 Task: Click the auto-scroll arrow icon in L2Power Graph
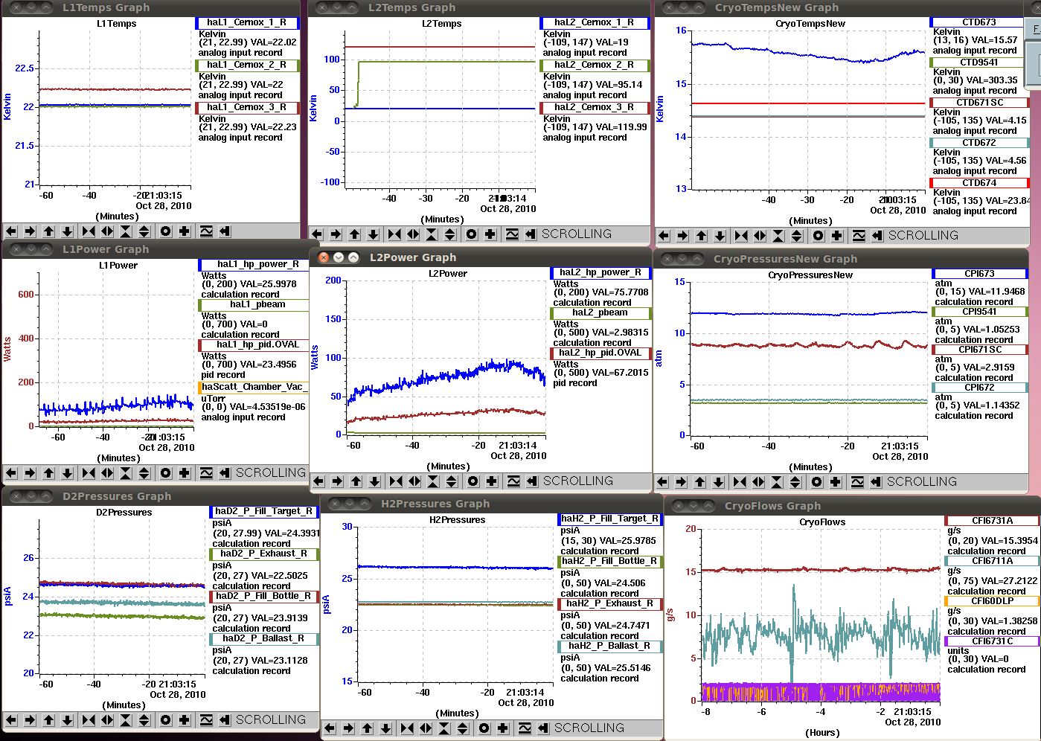coord(532,481)
